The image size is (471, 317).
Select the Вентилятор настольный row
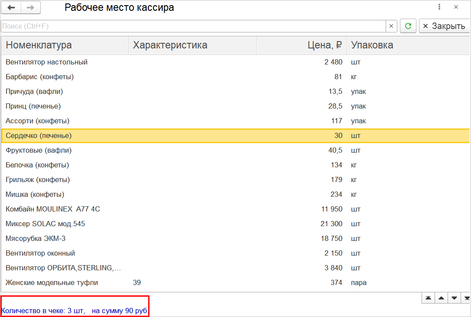pos(236,62)
